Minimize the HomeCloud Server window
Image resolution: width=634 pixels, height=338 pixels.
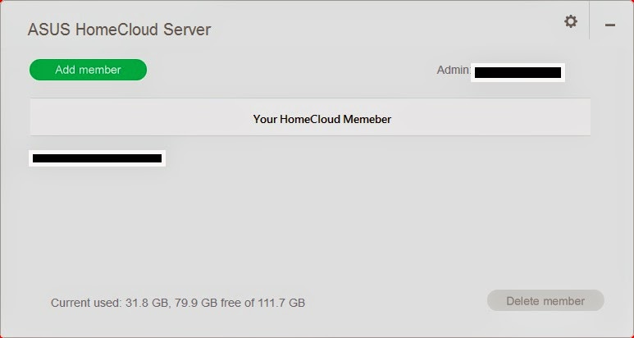pyautogui.click(x=609, y=25)
